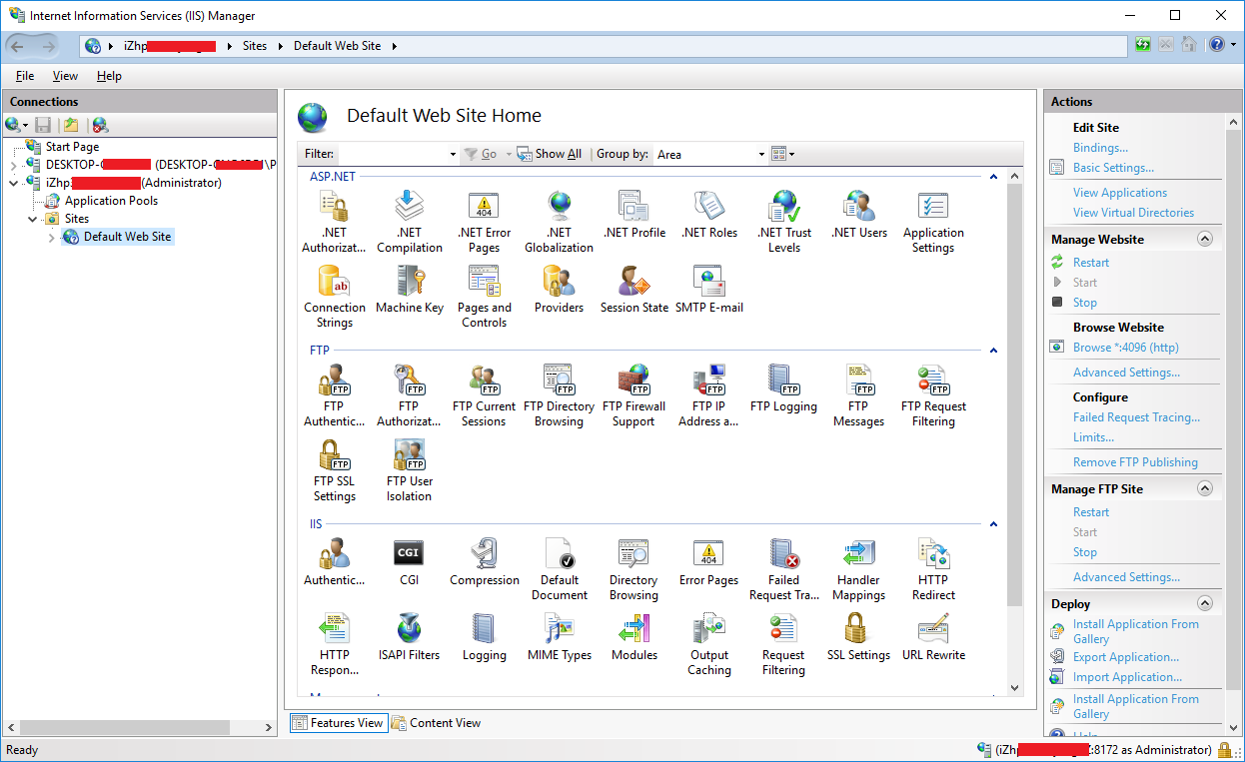Select Start Page in Connections tree

[x=72, y=147]
